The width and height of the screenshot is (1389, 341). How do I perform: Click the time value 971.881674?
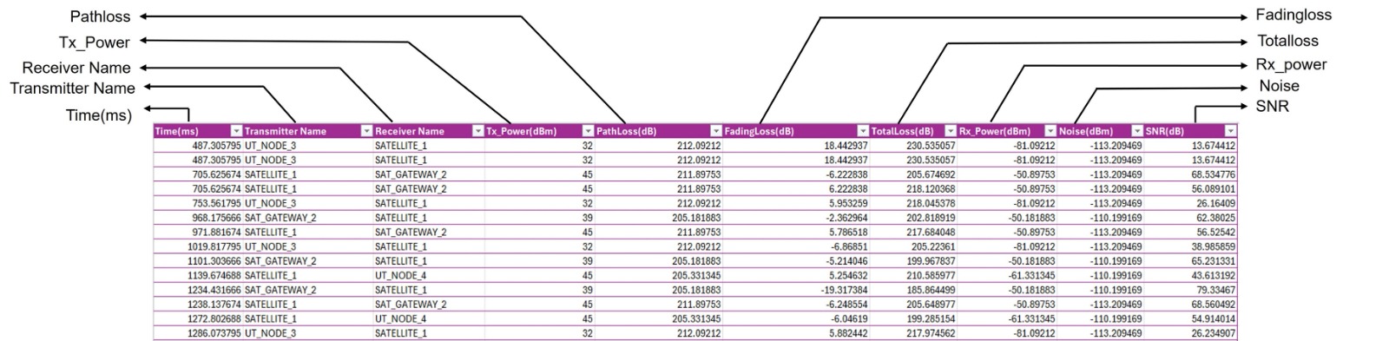coord(217,233)
